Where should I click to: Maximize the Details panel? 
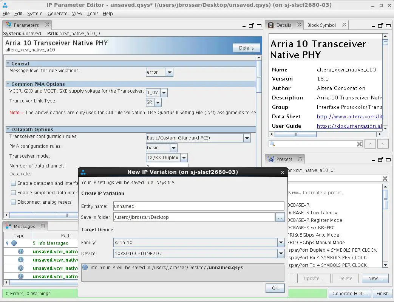388,25
